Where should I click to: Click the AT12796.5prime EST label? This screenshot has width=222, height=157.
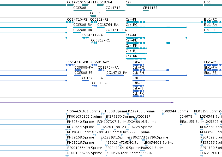pos(155,138)
